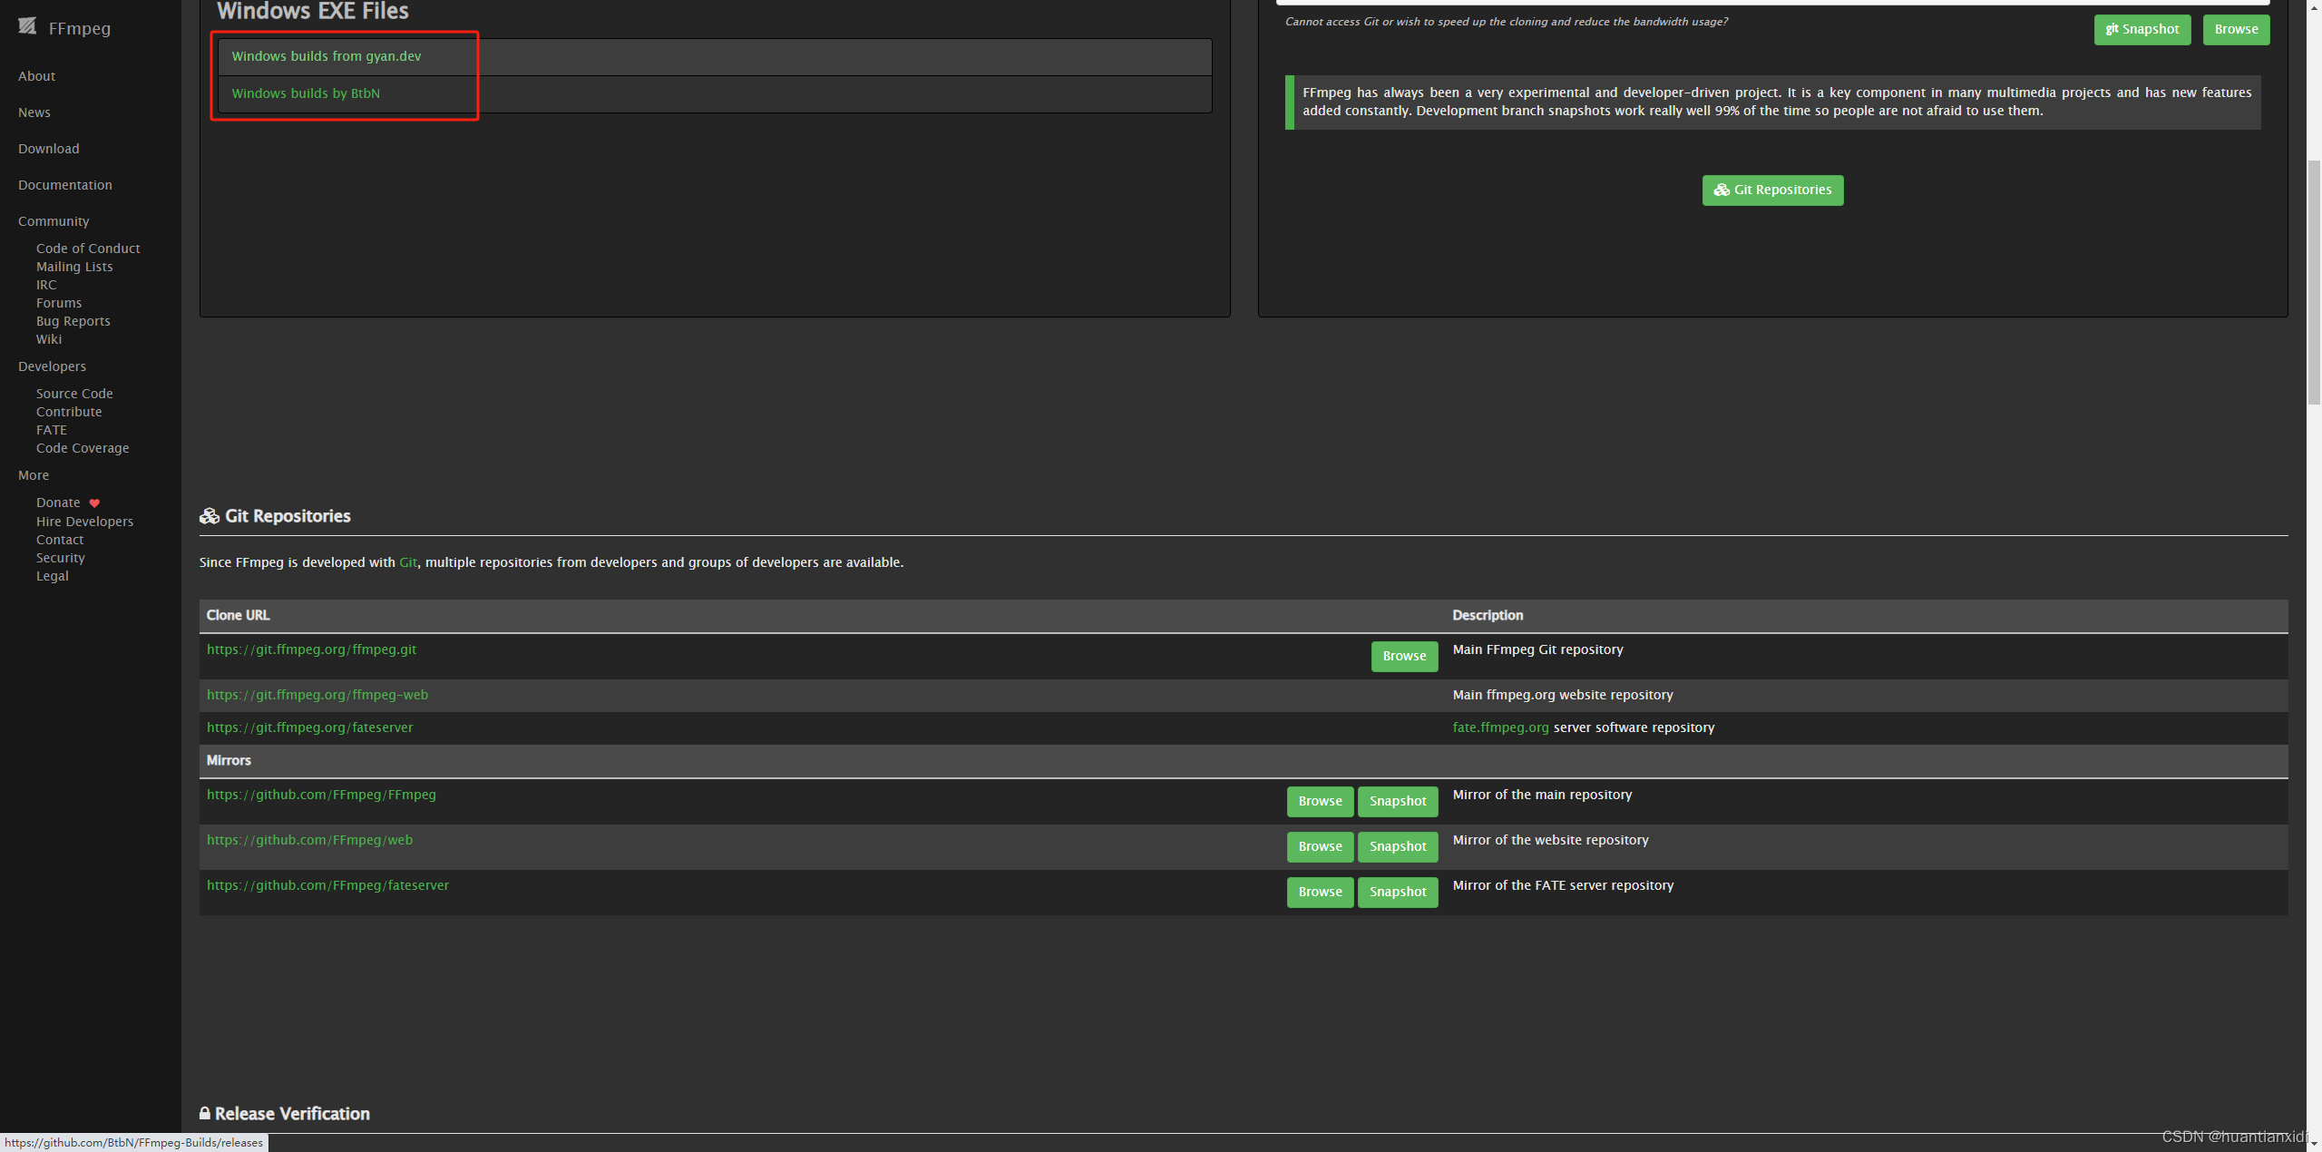Follow the Git link in description sentence

pos(408,562)
